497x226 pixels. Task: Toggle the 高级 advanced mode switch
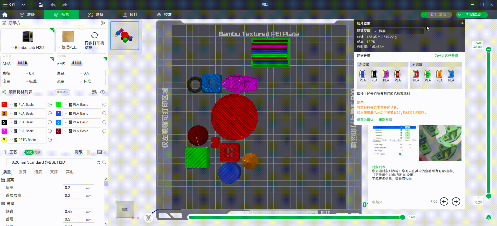click(86, 152)
